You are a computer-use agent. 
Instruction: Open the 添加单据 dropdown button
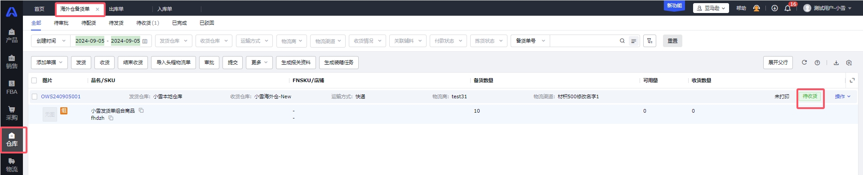click(49, 62)
